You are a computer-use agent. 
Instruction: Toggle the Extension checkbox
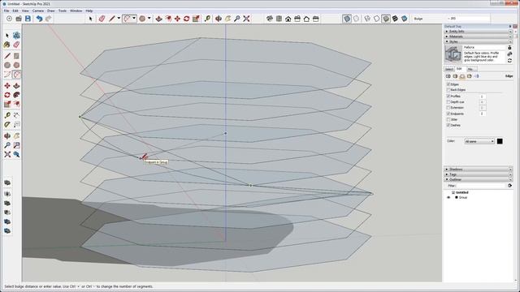pos(448,108)
